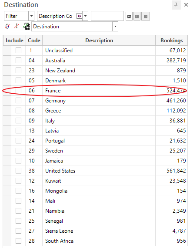This screenshot has height=248, width=190.
Task: Select the Germany row description
Action: point(55,101)
